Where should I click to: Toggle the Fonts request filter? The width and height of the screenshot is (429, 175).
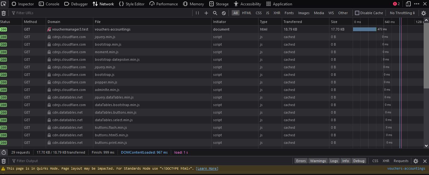pos(289,13)
